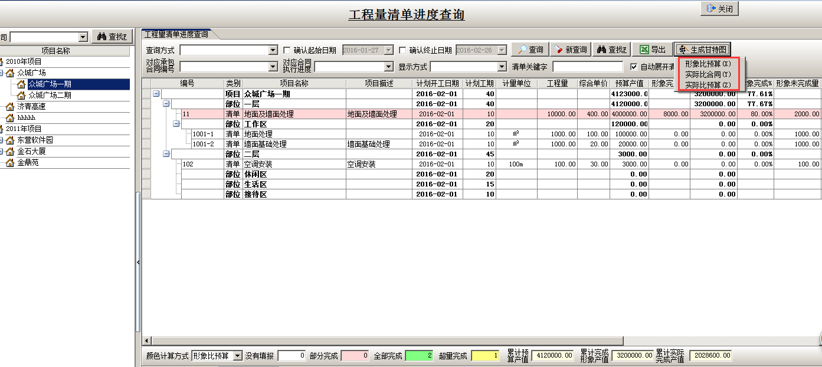Click the 查找F binoculars icon on the toolbar
Screen dimensions: 822x367
(x=602, y=49)
